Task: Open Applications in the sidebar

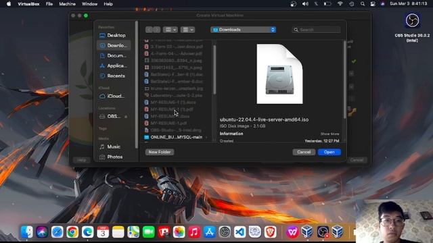Action: (114, 65)
